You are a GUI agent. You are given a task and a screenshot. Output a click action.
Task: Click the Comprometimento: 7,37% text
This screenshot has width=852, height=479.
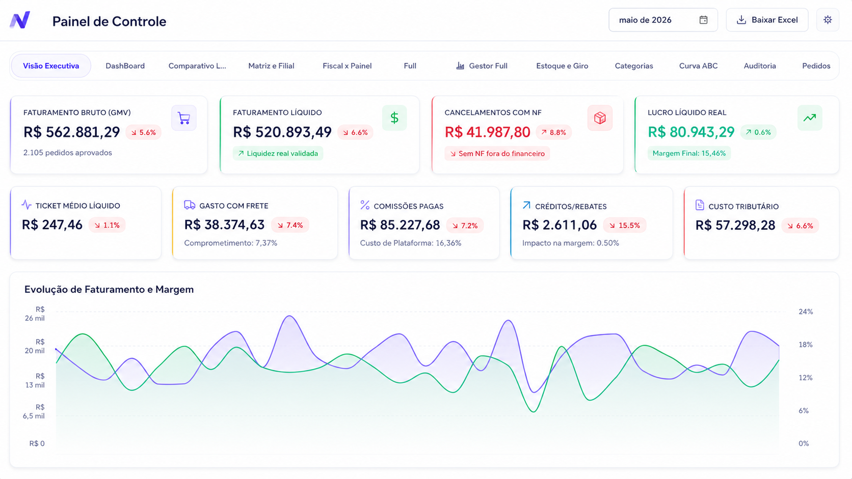click(230, 243)
